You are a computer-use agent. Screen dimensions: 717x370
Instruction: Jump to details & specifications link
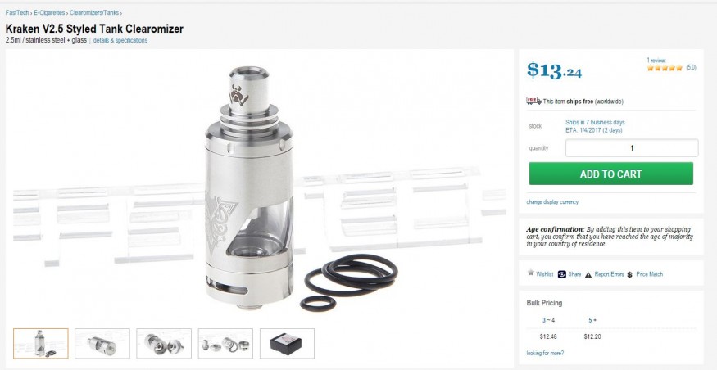coord(120,40)
